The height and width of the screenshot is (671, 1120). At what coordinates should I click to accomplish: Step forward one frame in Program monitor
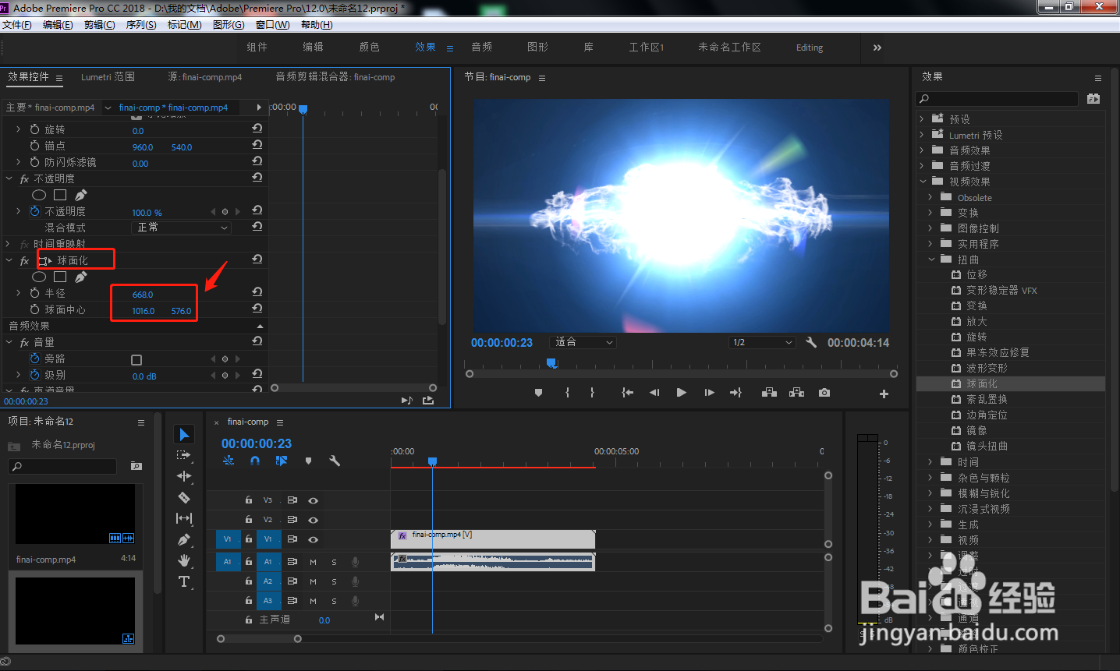click(x=709, y=393)
